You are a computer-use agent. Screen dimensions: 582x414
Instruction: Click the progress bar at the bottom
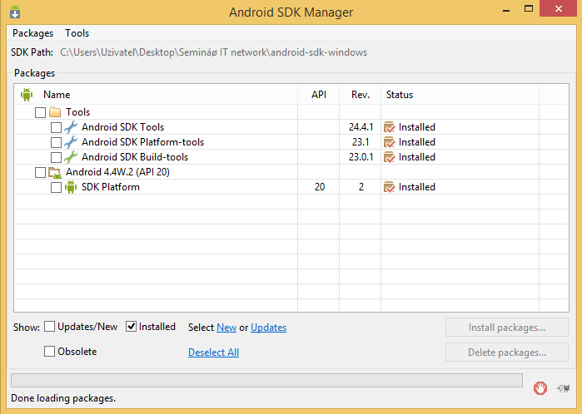(266, 380)
